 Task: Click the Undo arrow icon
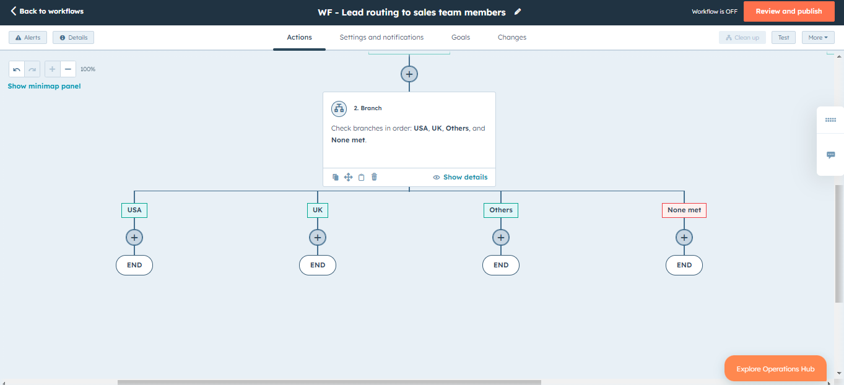click(x=16, y=69)
